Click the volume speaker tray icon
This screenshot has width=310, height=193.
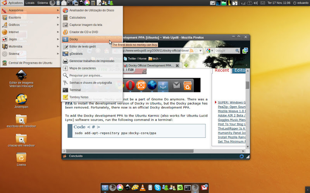(x=256, y=3)
